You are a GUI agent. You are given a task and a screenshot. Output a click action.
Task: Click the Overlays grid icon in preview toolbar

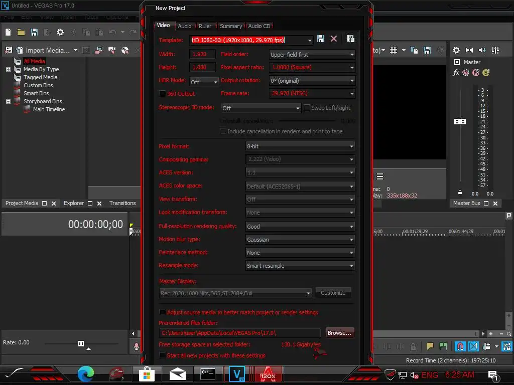tap(394, 50)
